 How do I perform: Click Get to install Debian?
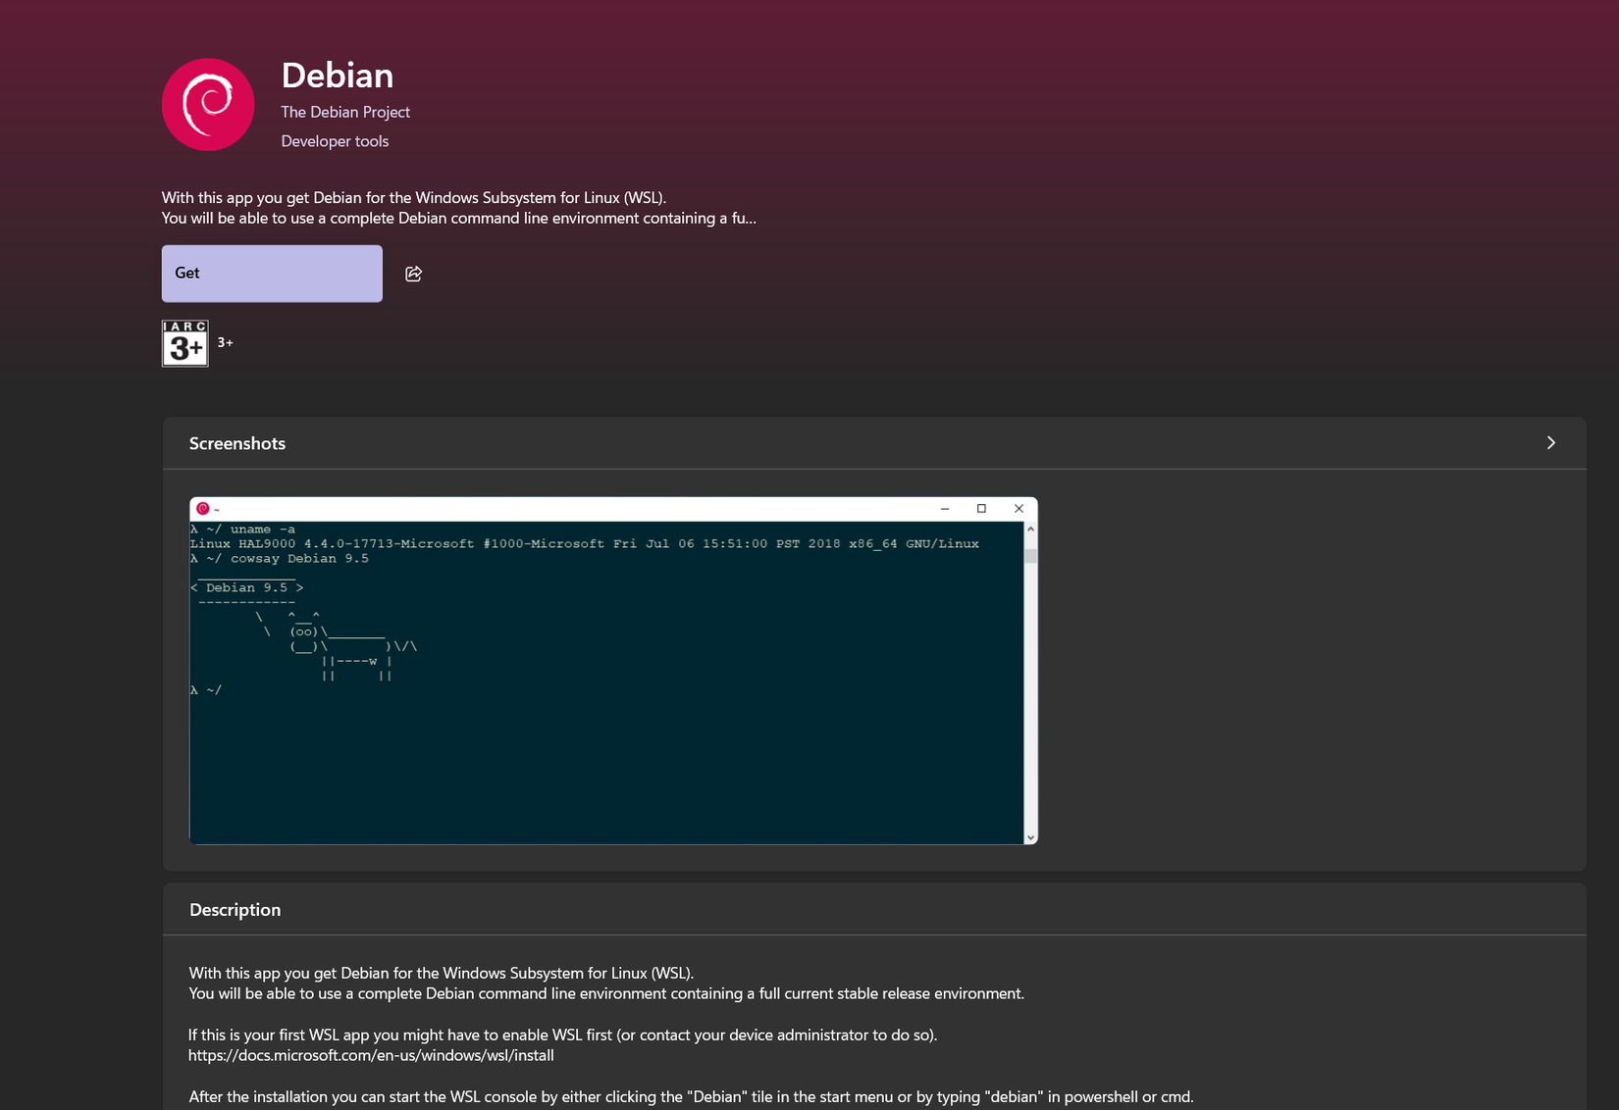point(271,273)
